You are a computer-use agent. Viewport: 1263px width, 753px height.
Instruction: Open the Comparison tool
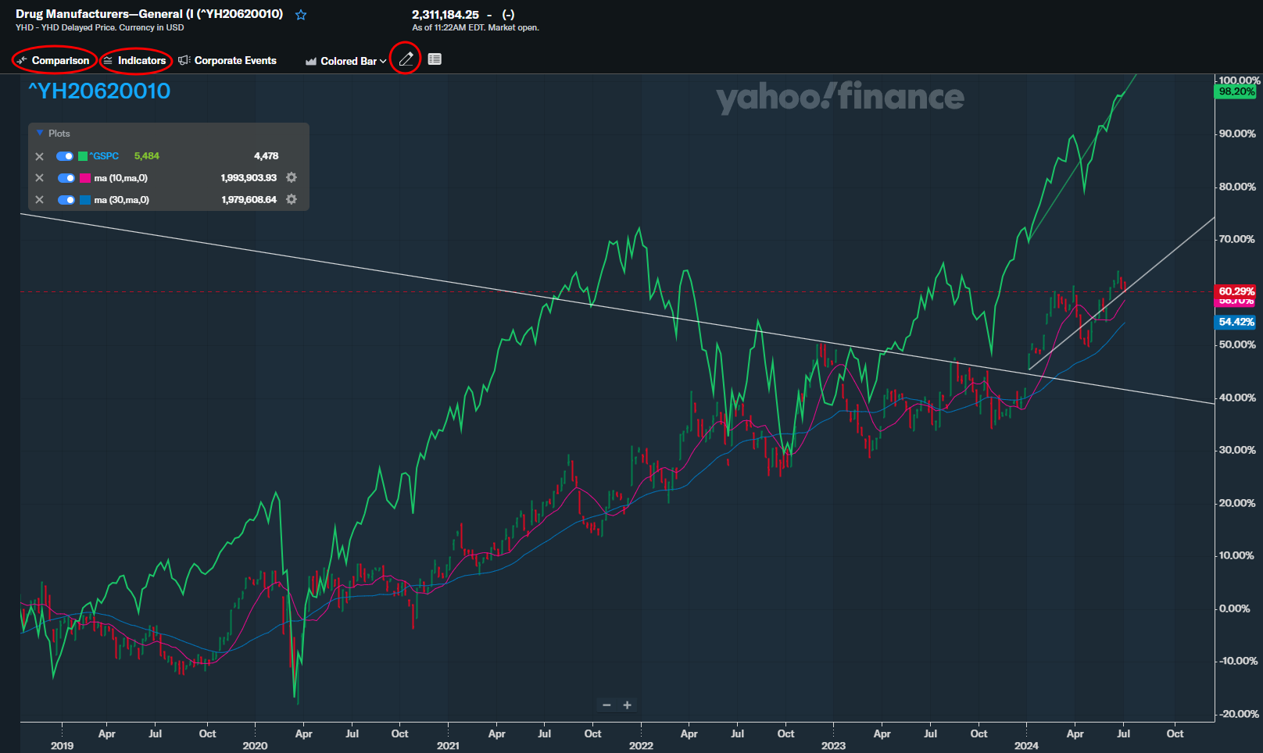pyautogui.click(x=53, y=60)
